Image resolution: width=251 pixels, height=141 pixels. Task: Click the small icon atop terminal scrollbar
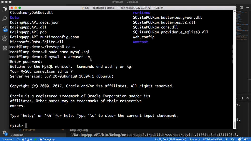pos(235,12)
